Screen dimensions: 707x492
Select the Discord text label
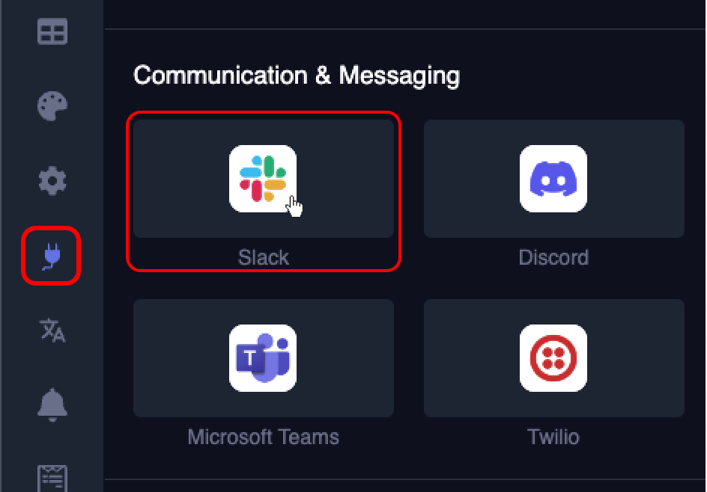(553, 257)
